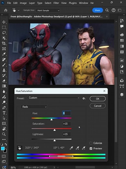Screen dimensions: 126x169
Task: Open the Image menu
Action: pyautogui.click(x=23, y=3)
